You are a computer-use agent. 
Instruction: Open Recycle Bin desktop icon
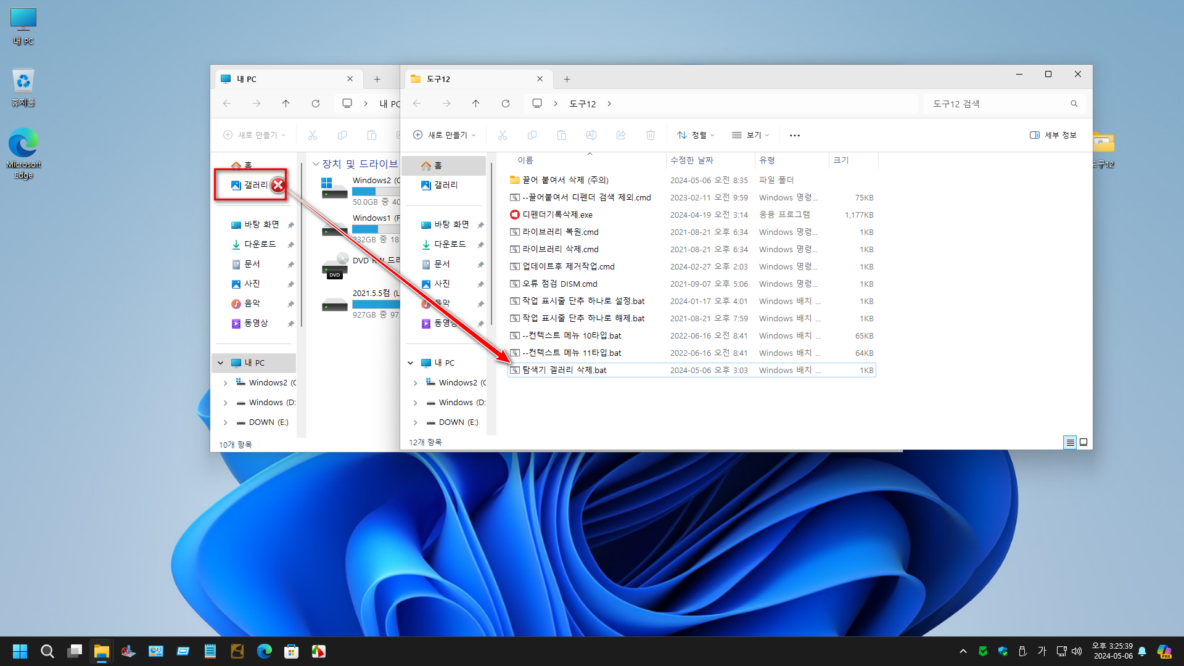23,87
